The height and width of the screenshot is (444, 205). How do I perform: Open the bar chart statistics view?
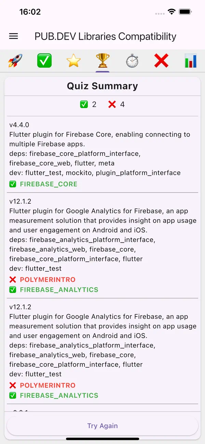tap(190, 61)
